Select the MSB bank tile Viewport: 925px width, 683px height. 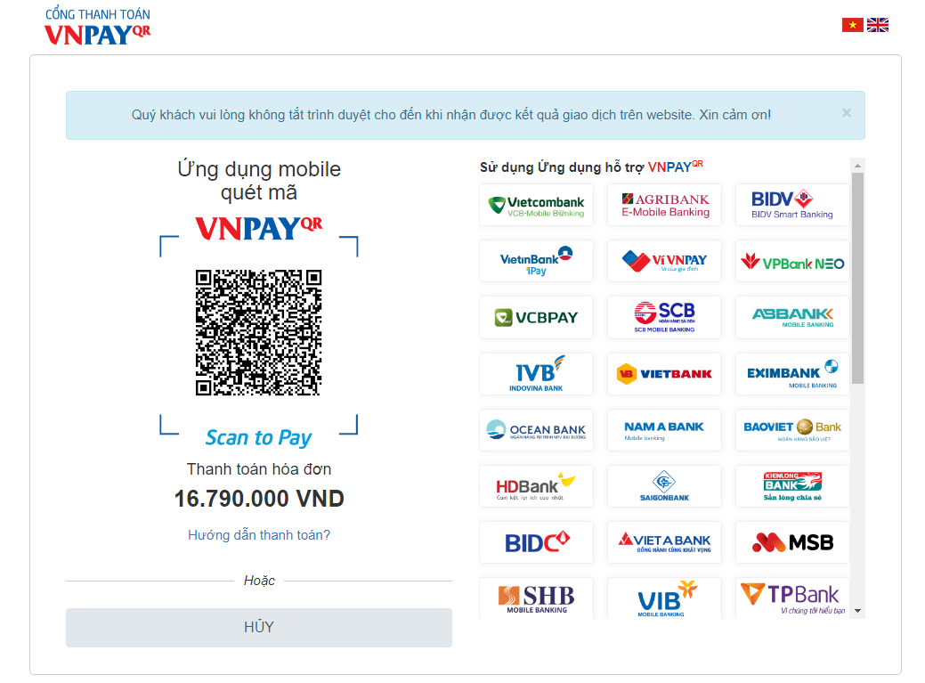point(792,542)
